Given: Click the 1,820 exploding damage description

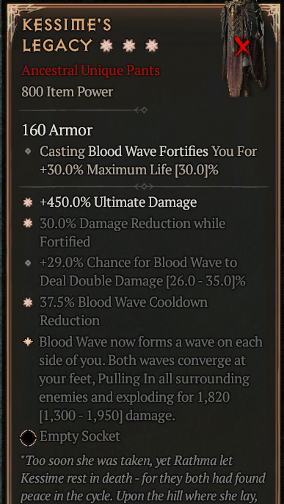Looking at the screenshot, I should pos(150,379).
